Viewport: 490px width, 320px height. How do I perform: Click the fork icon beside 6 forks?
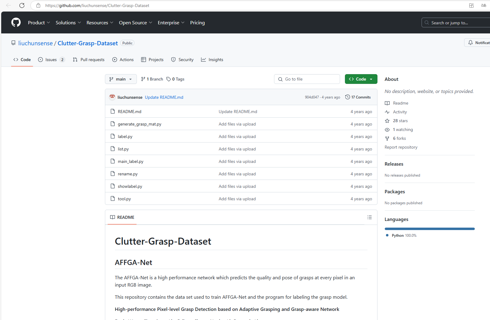click(x=387, y=138)
